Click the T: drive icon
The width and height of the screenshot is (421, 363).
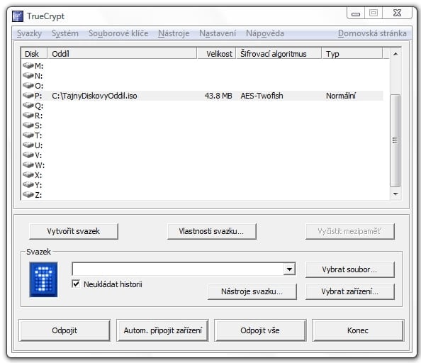click(28, 135)
